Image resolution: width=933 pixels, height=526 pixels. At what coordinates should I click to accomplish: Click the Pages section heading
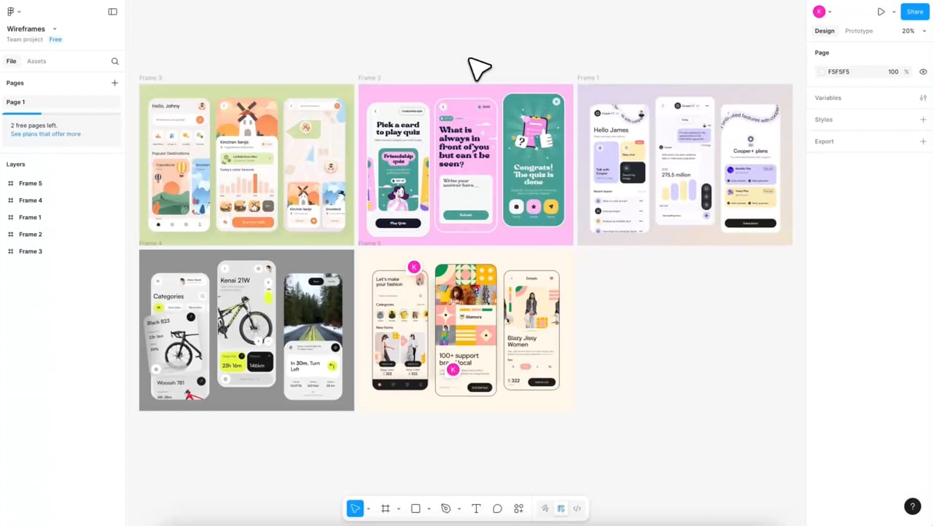point(15,83)
